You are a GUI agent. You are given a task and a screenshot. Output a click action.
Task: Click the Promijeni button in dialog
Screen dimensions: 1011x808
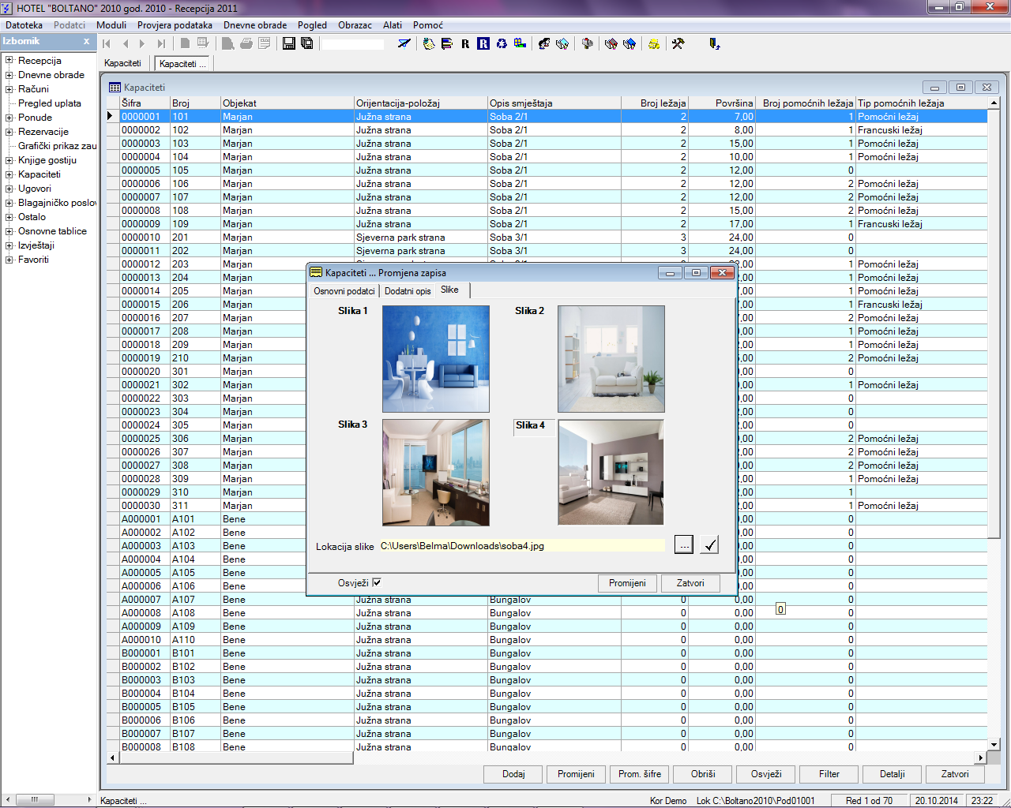(x=627, y=583)
